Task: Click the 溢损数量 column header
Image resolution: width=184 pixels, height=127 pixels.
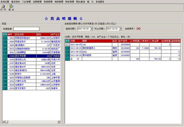Action: click(176, 41)
